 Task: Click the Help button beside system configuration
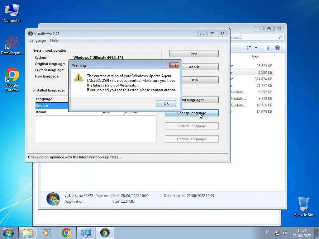(200, 80)
